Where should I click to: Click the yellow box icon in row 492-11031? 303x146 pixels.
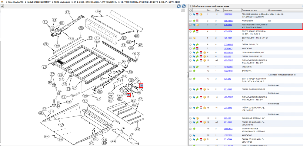click(205, 53)
